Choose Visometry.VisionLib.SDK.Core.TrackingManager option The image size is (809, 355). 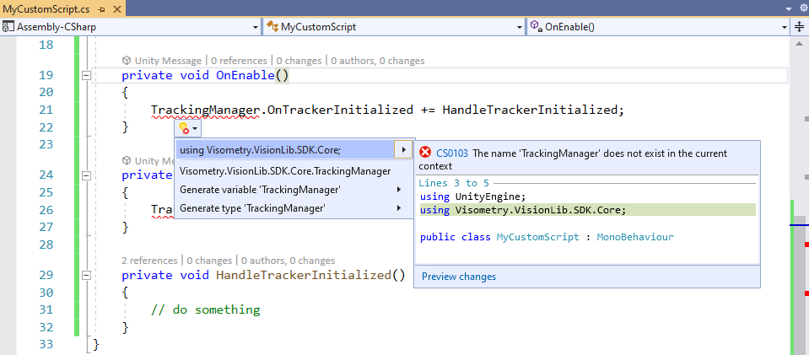[284, 171]
